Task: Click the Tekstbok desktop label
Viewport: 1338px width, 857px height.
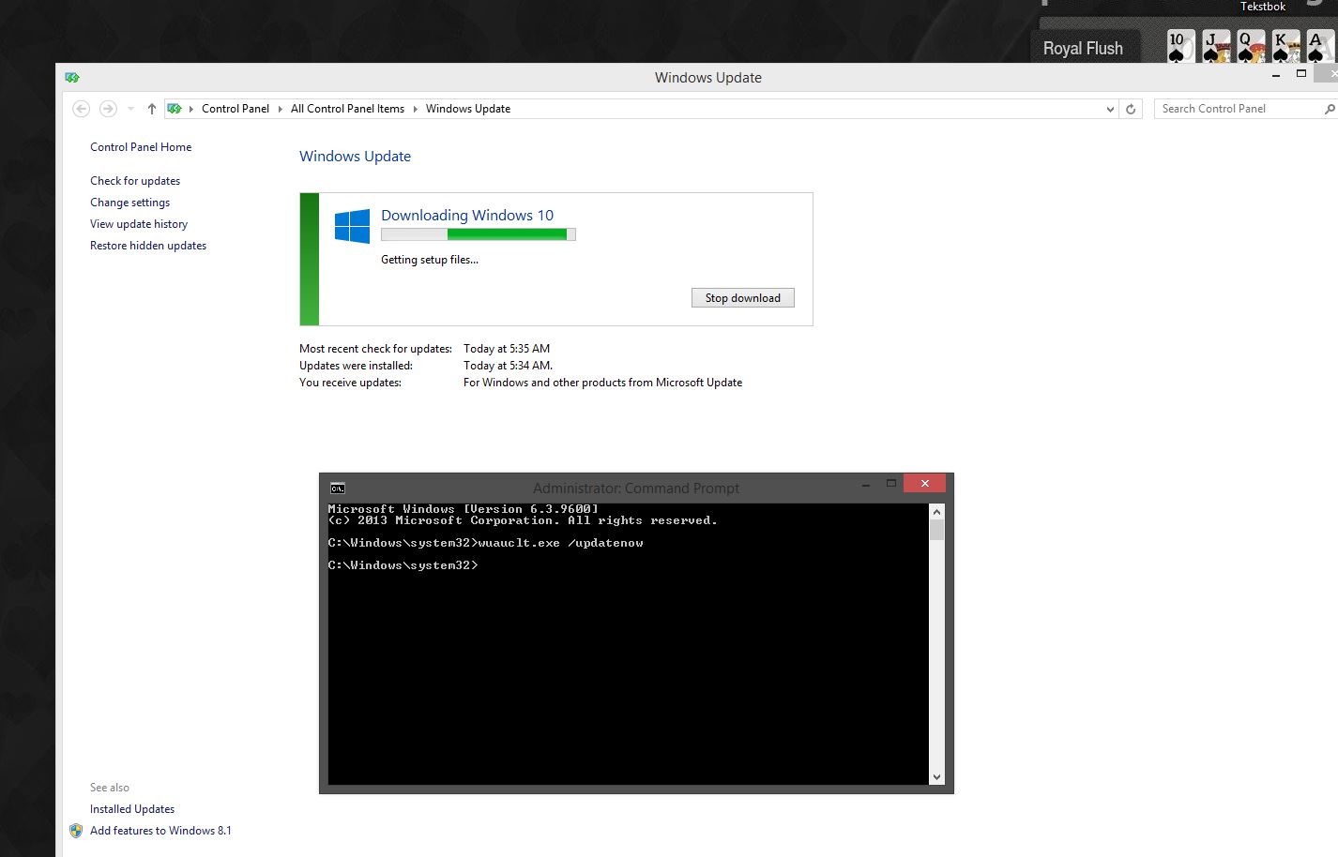Action: (1263, 7)
